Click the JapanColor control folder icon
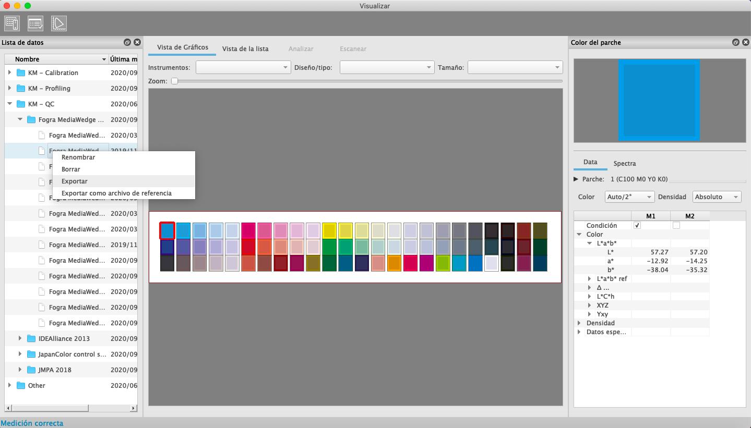 point(31,354)
